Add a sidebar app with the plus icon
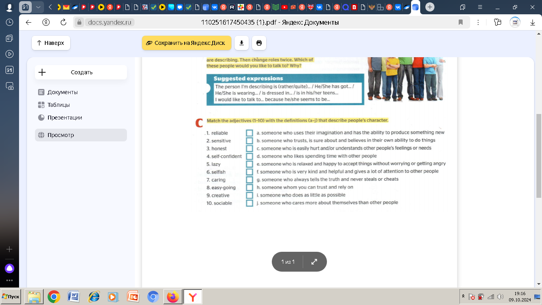The image size is (542, 305). 10,249
